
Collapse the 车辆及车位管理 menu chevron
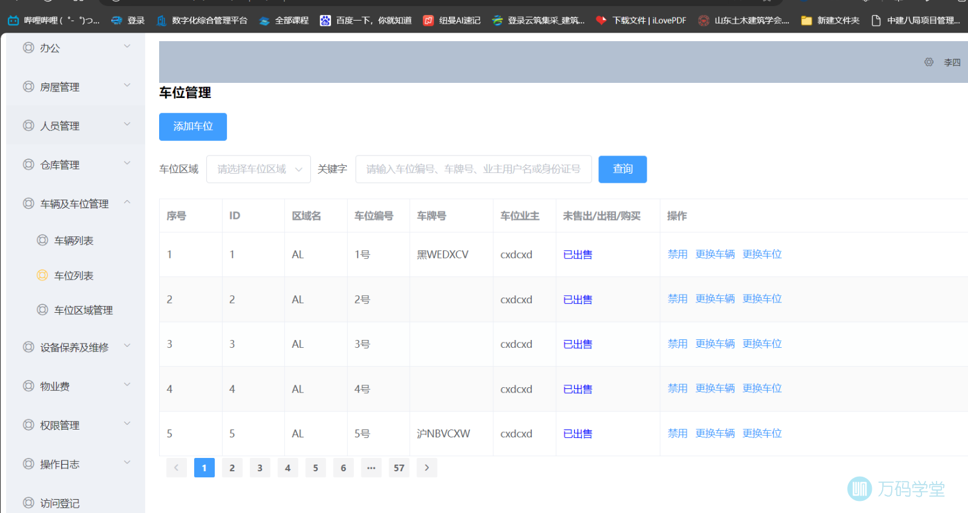(127, 202)
